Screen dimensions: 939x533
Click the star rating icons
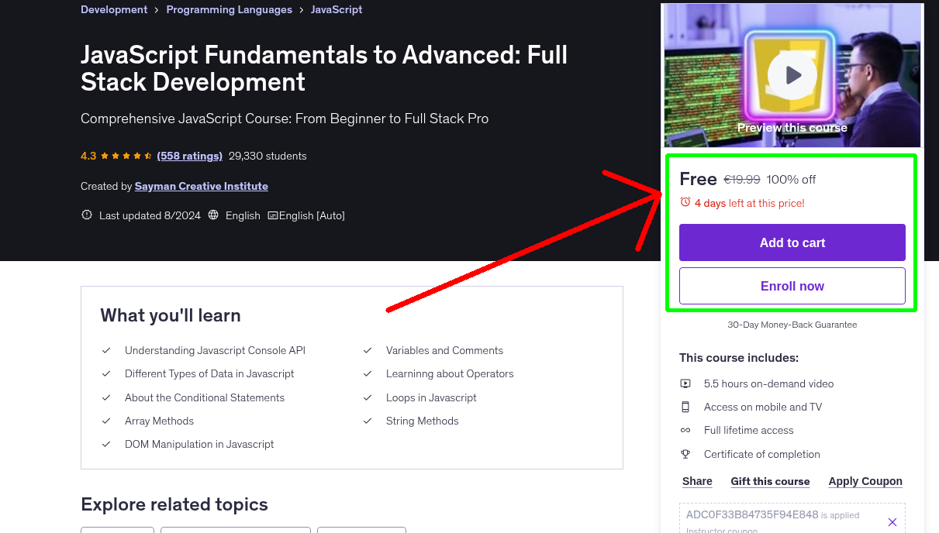(x=126, y=156)
